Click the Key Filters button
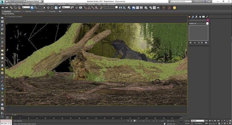The image size is (232, 125). (199, 124)
